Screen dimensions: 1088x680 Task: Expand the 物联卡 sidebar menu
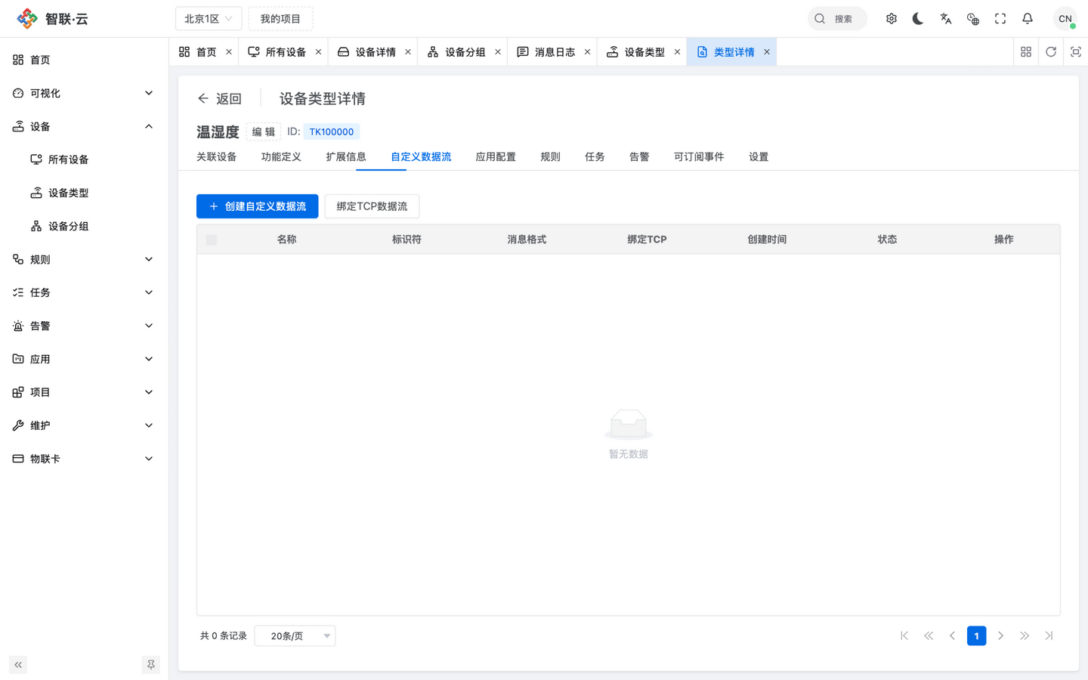pos(84,459)
